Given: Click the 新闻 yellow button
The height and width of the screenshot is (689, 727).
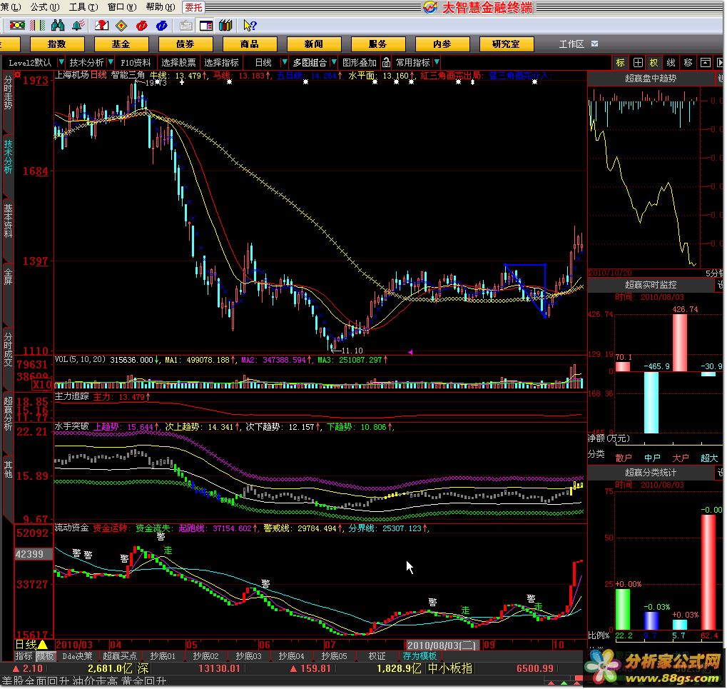Looking at the screenshot, I should tap(314, 44).
